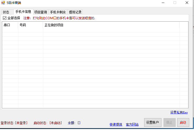Switch to the 状态 tab
Image resolution: width=194 pixels, height=130 pixels.
7,12
